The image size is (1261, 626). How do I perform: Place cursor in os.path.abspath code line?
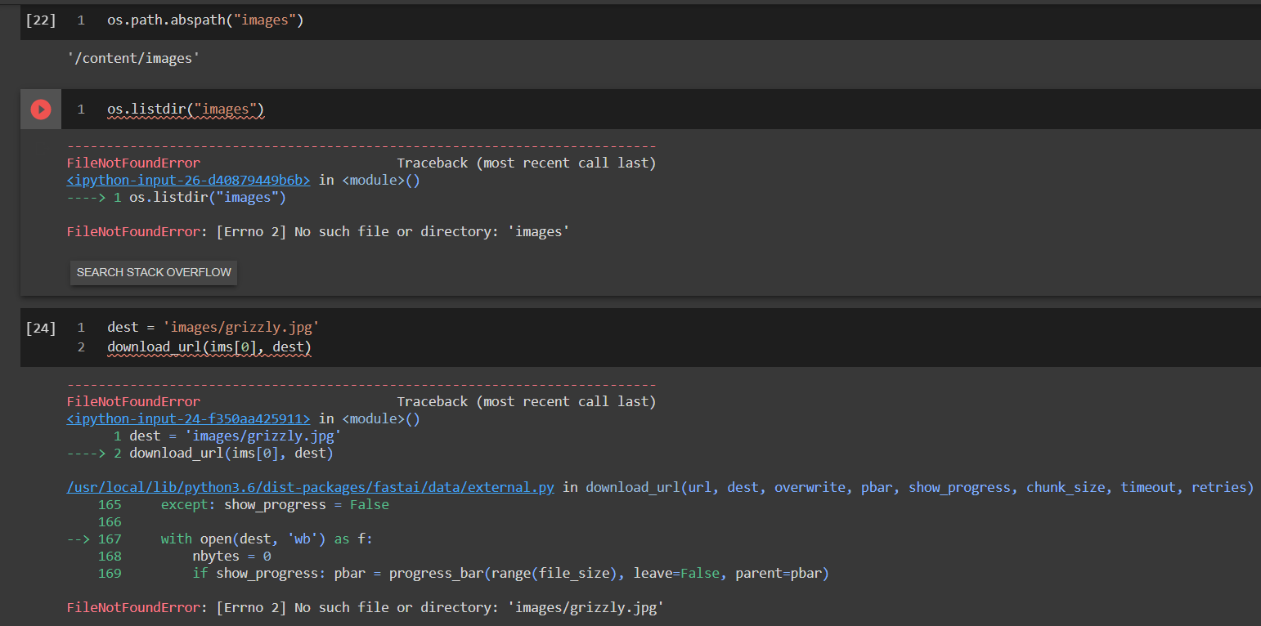[x=205, y=20]
